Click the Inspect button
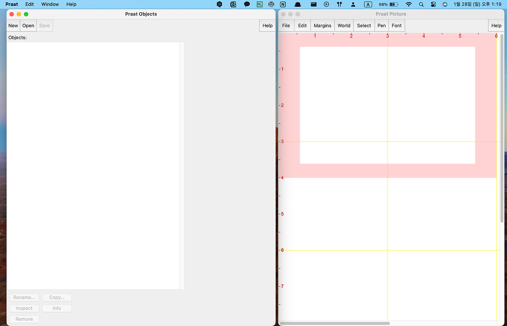Viewport: 507px width, 326px height. [x=24, y=308]
